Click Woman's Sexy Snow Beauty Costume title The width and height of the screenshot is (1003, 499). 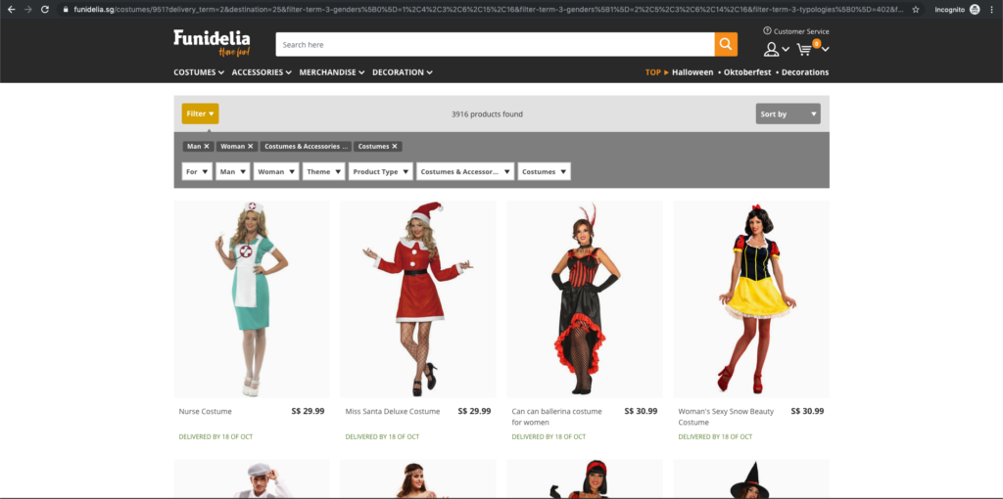tap(726, 417)
